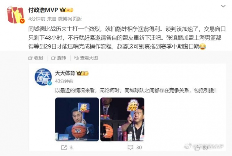Open the left photo of man with basketball
The height and width of the screenshot is (156, 232).
coord(77,119)
